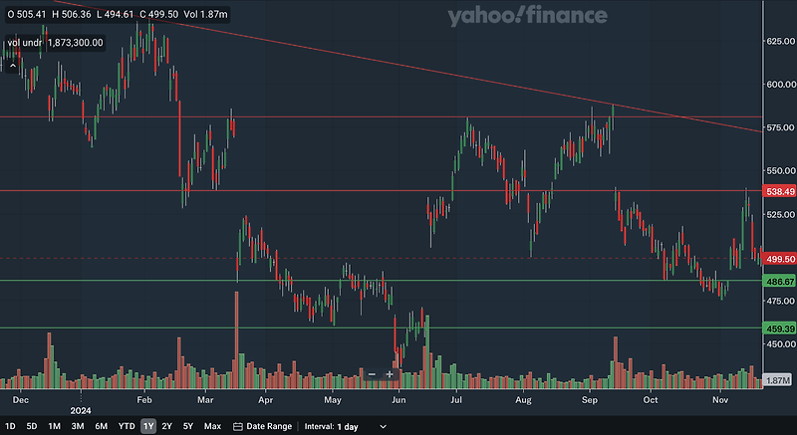Screen dimensions: 797x435
Task: Switch to the 2Y range
Action: point(166,426)
